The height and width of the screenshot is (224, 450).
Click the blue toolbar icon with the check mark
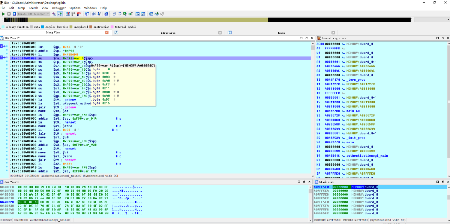[x=98, y=14]
